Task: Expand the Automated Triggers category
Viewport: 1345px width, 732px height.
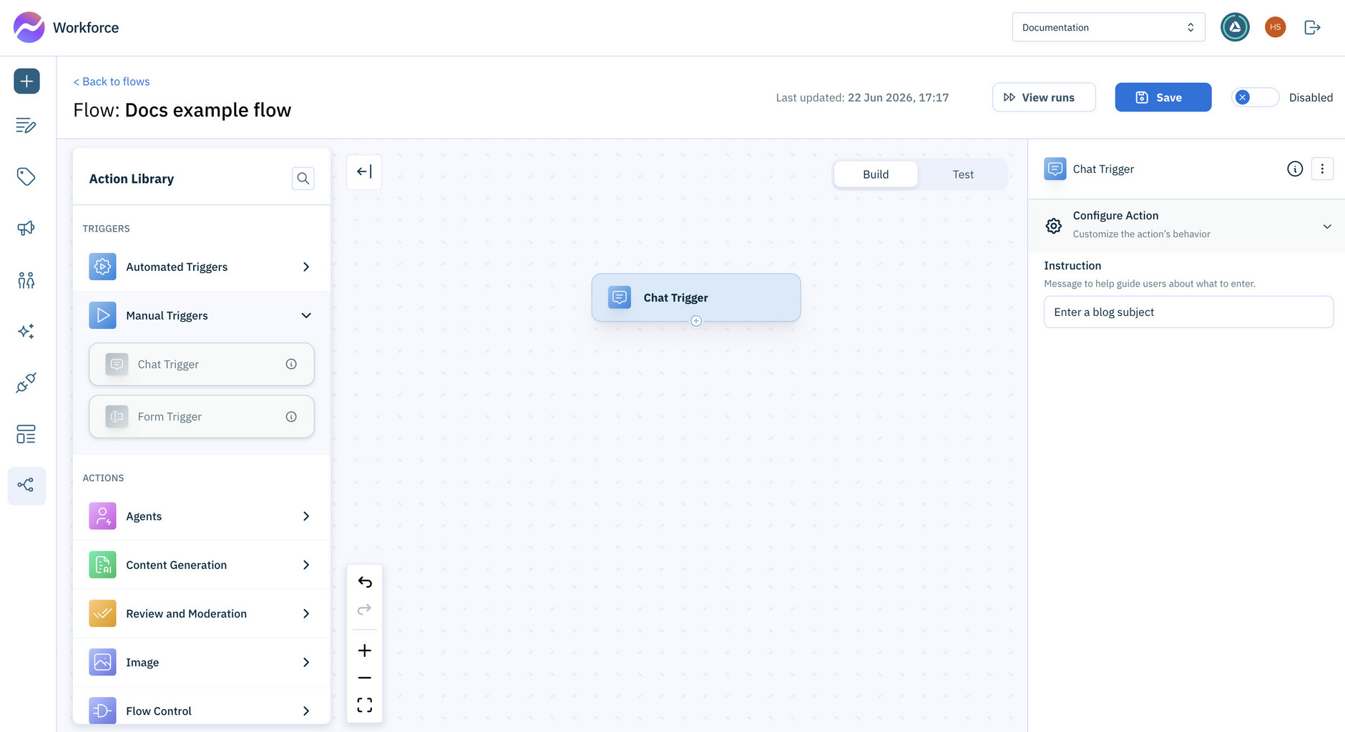Action: pos(202,267)
